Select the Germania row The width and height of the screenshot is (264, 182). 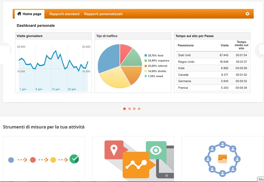pos(212,81)
